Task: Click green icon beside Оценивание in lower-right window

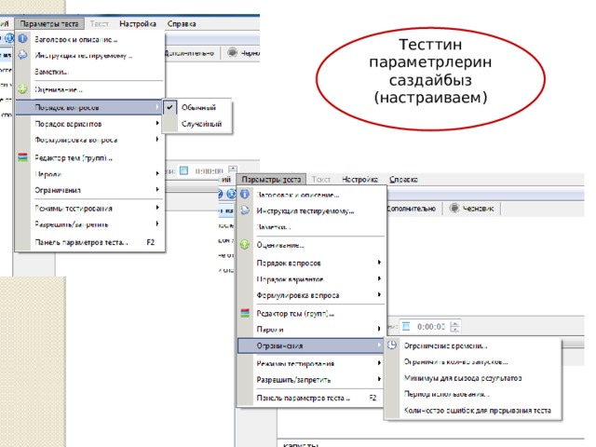Action: [x=245, y=244]
